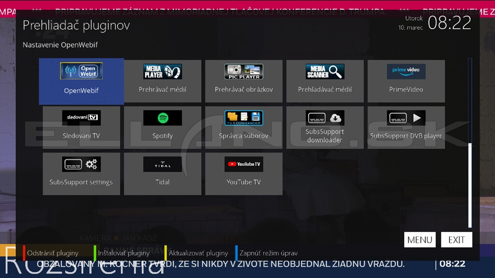Open SubsSupport DVB player
Screen dimensions: 495x278
(406, 127)
